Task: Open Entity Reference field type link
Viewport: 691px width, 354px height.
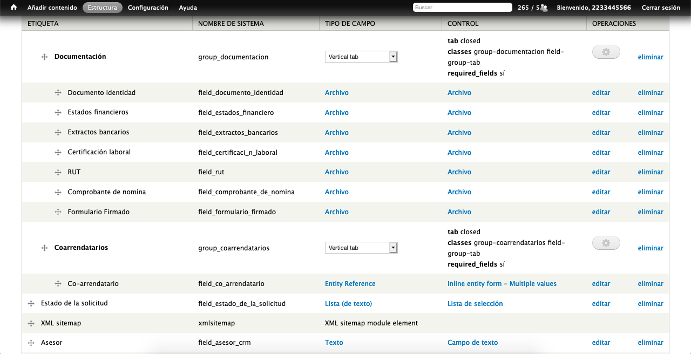Action: point(350,284)
